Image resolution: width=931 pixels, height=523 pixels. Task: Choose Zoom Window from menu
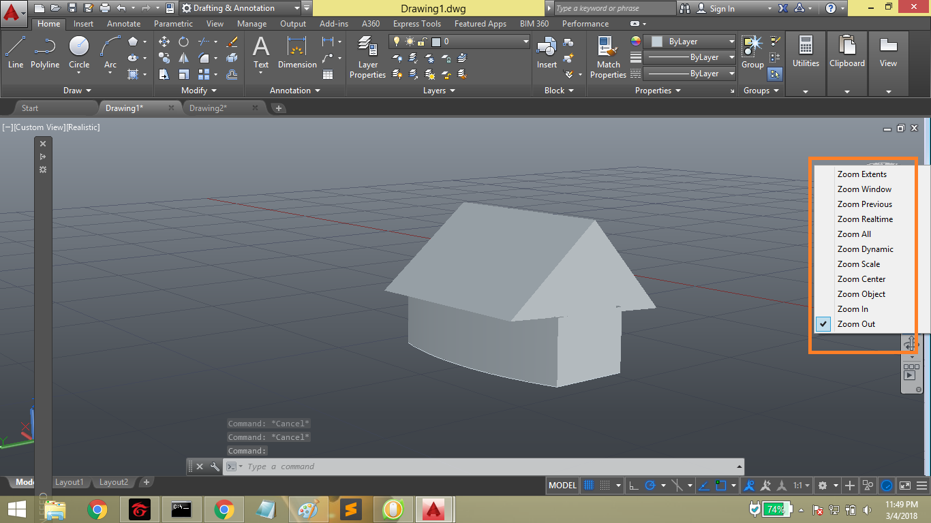pyautogui.click(x=866, y=189)
